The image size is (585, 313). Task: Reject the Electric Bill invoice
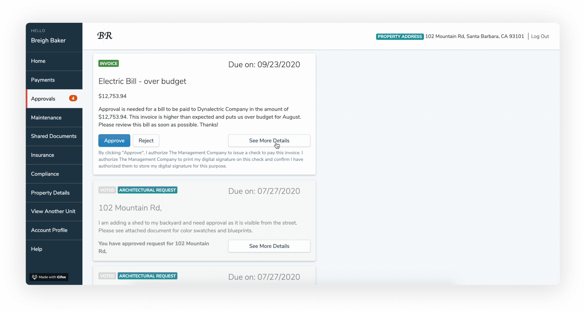[146, 140]
